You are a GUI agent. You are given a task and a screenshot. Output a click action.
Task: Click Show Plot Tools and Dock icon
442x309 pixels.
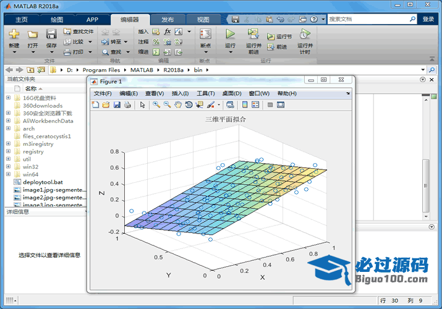pyautogui.click(x=281, y=105)
